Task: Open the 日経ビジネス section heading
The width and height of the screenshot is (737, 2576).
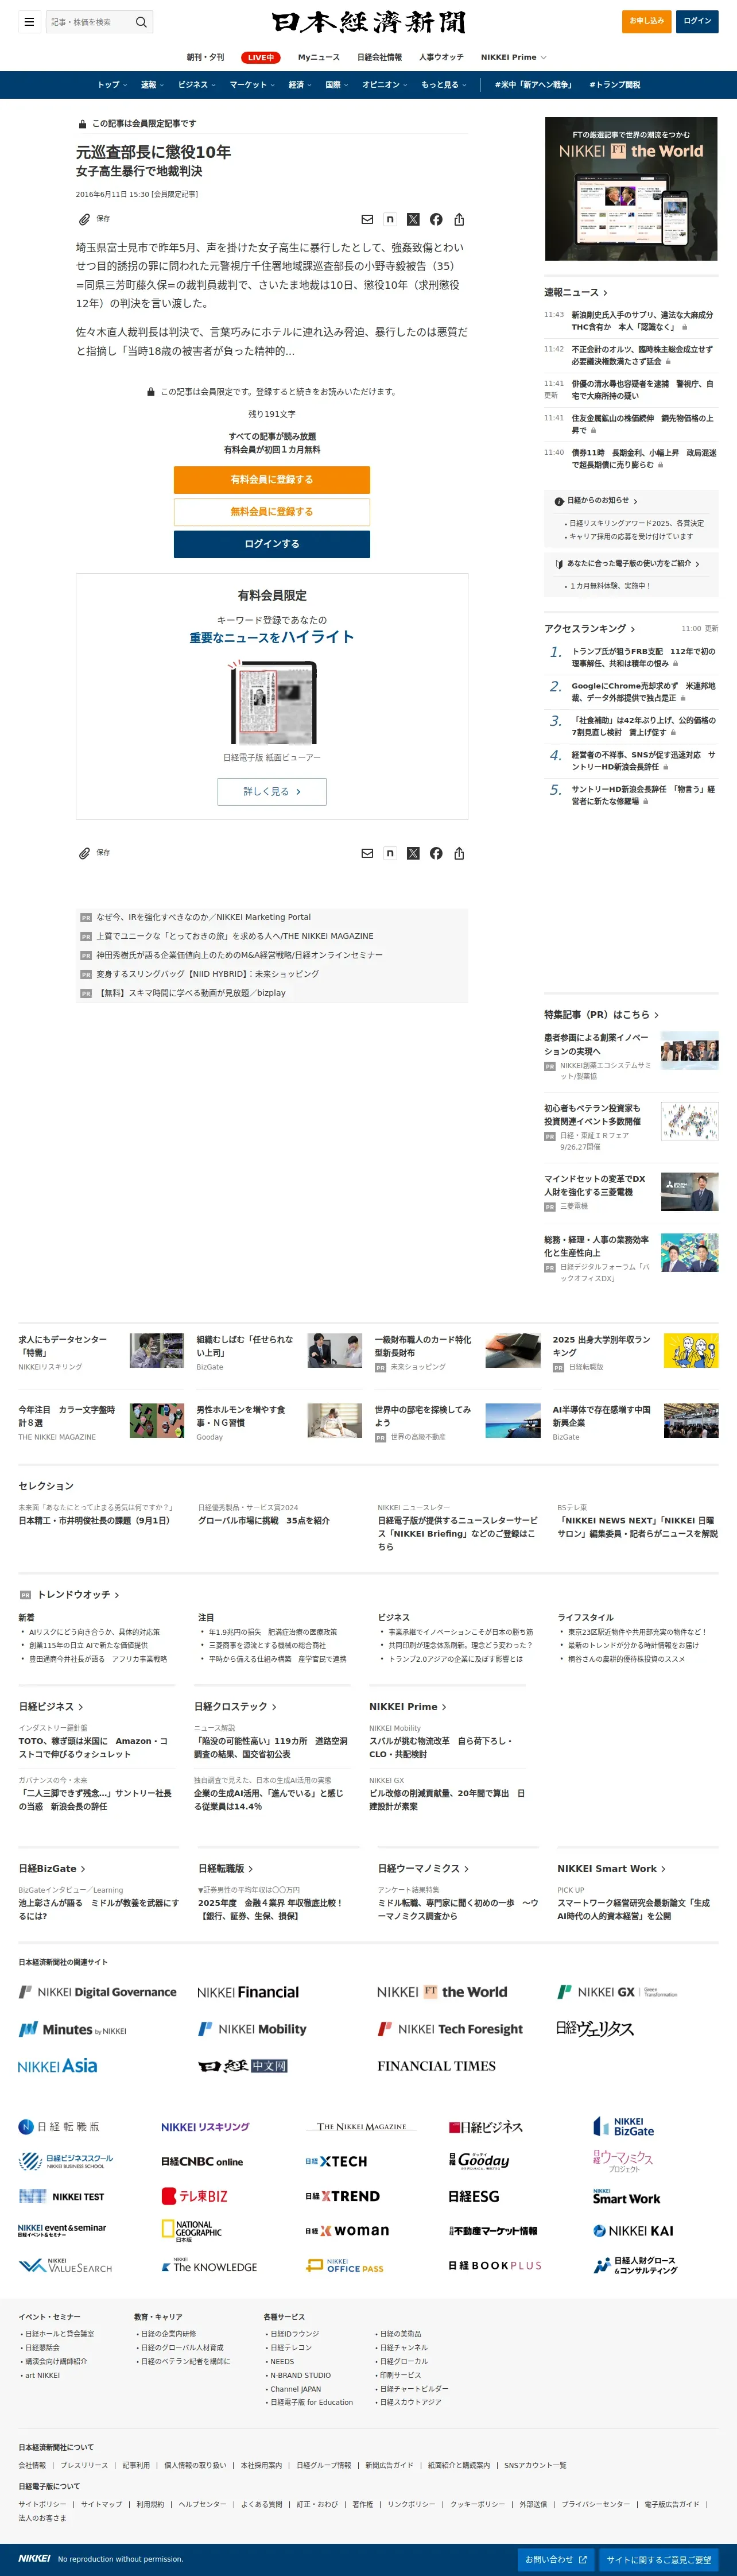Action: [x=51, y=1706]
